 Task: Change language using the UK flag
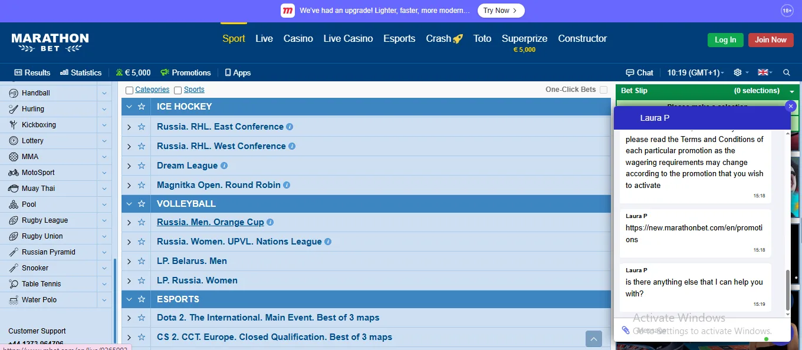[763, 72]
